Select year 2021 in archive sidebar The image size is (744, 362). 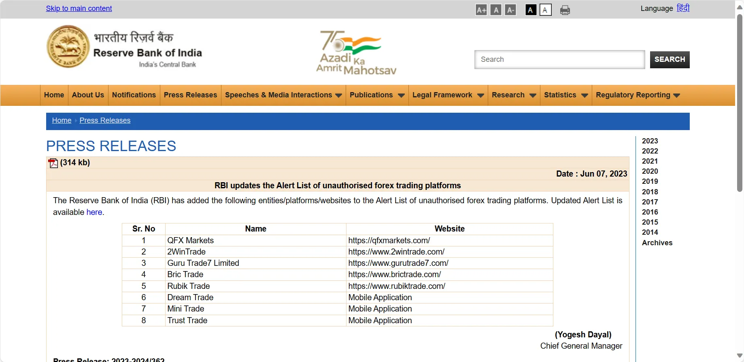650,161
